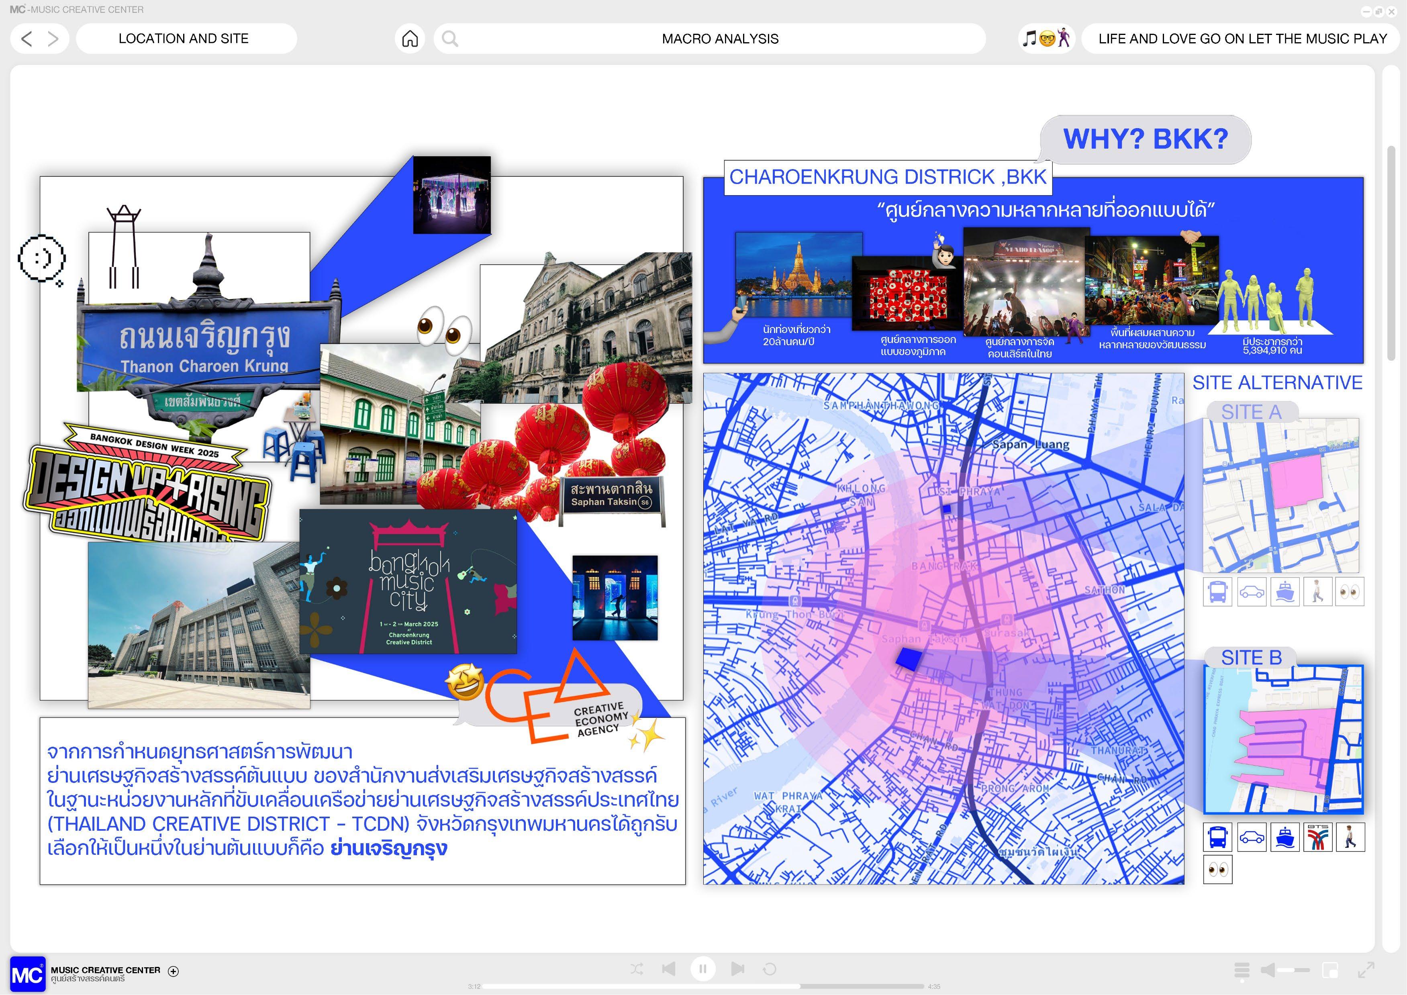Click the home icon button

[x=410, y=39]
